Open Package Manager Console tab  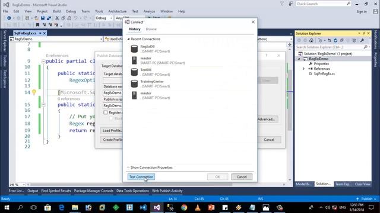pyautogui.click(x=94, y=191)
